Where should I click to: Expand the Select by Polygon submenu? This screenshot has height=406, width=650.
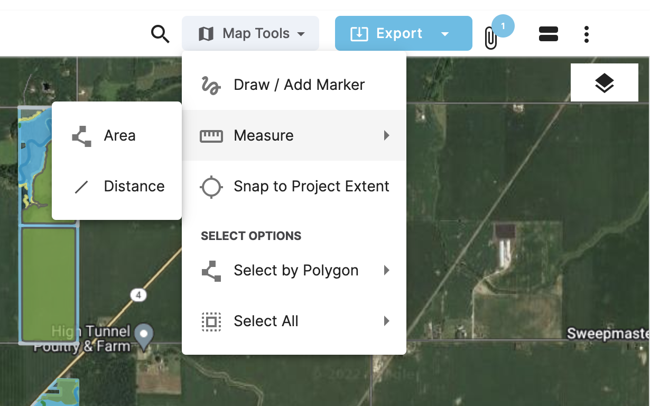(386, 270)
